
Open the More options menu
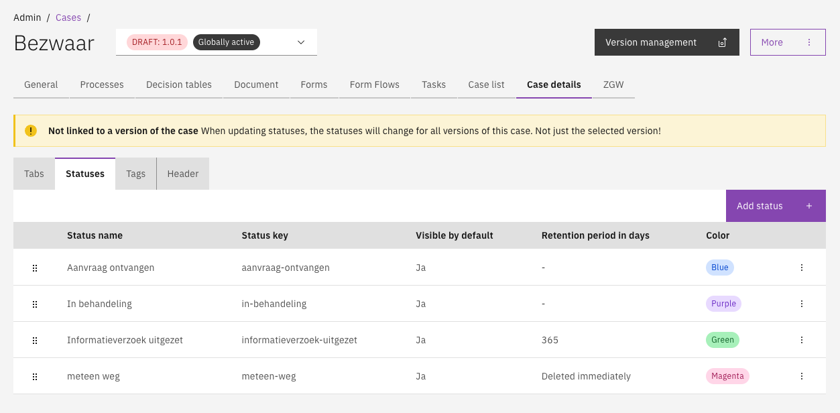coord(787,42)
